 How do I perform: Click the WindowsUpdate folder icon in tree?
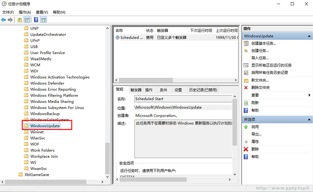26,126
